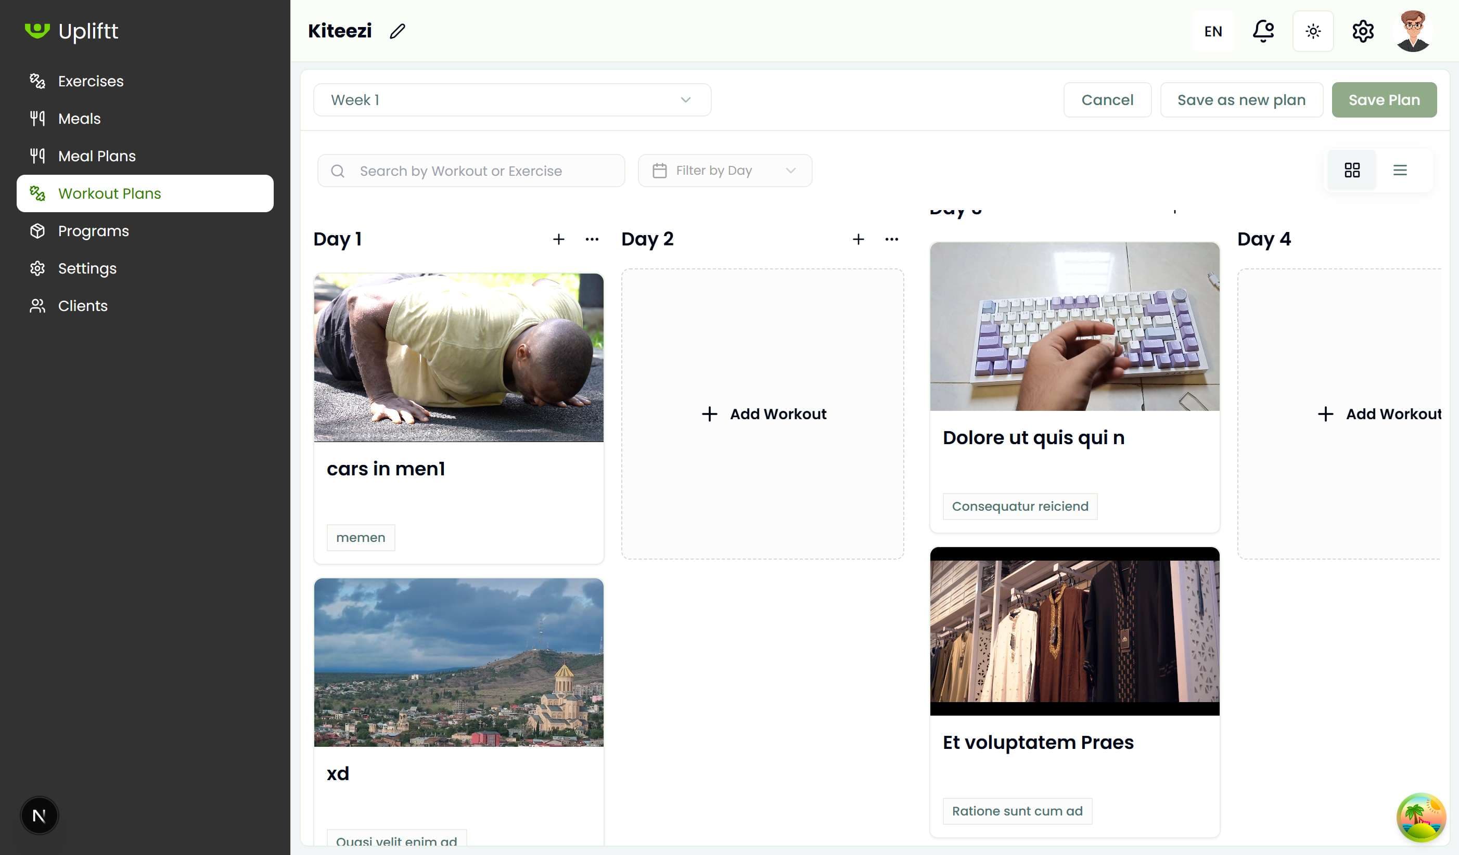Open the Day 1 options menu

[x=592, y=239]
